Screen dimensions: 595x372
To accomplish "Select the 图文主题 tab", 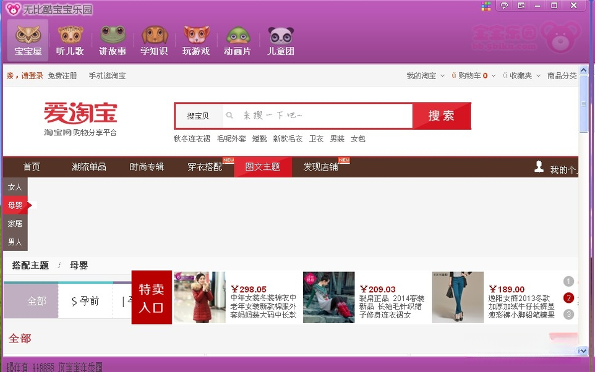I will pos(263,167).
